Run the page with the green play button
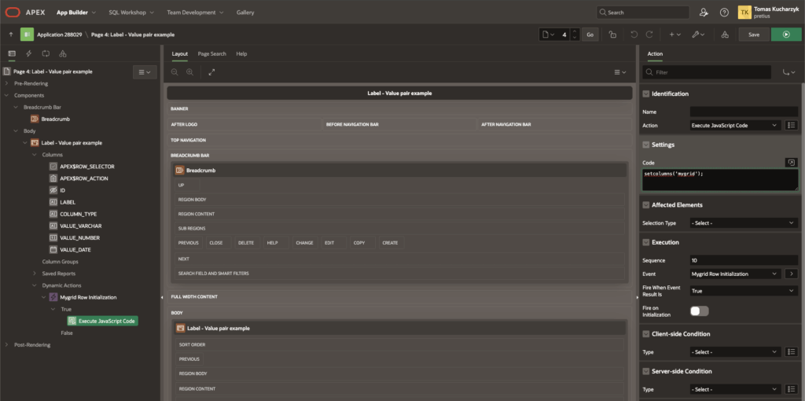Image resolution: width=805 pixels, height=401 pixels. coord(786,35)
